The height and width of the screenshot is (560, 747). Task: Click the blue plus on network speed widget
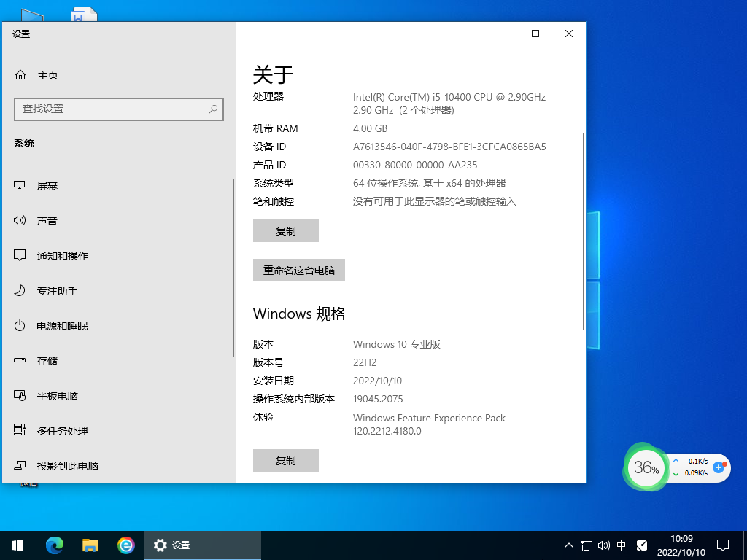pos(719,469)
